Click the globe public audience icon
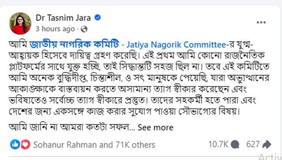This screenshot has height=160, width=282. coord(84,29)
